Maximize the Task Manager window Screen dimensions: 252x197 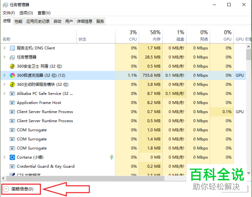pyautogui.click(x=229, y=5)
